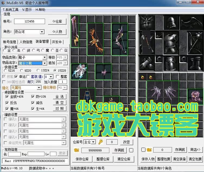
Task: Open the 物品名字 item name dropdown
Action: click(44, 63)
